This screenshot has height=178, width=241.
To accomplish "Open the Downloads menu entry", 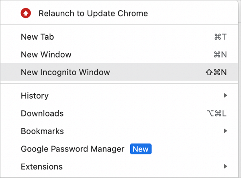I will coord(42,113).
